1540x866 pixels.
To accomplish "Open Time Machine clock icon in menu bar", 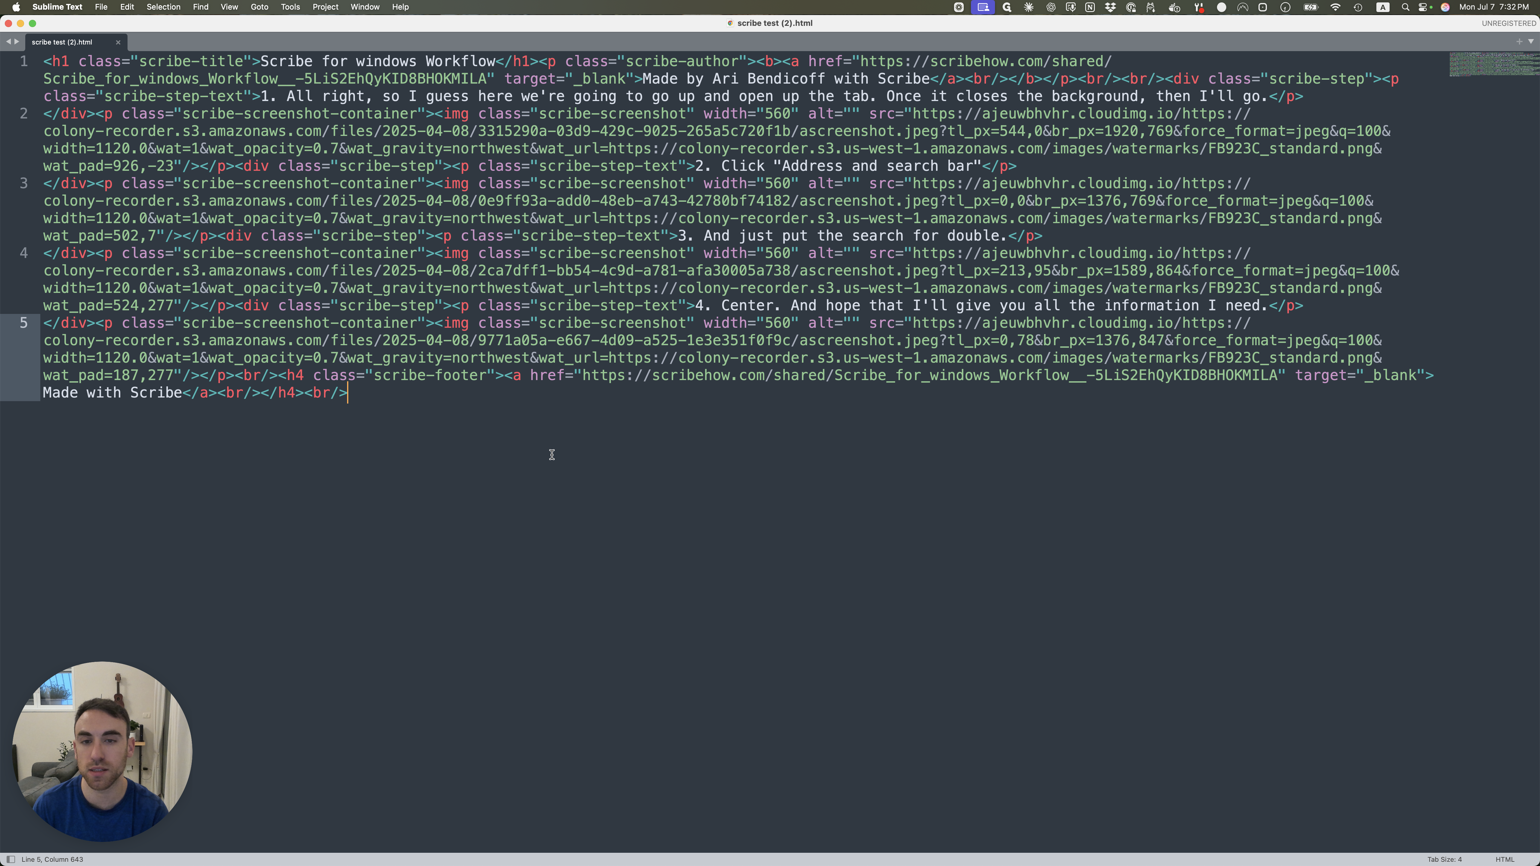I will [x=1358, y=7].
